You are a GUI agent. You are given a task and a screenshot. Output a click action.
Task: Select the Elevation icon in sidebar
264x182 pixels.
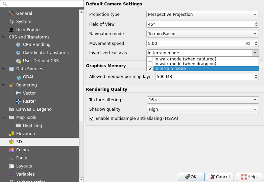(x=11, y=134)
